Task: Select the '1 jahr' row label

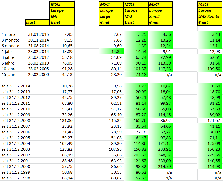Action: (x=7, y=52)
